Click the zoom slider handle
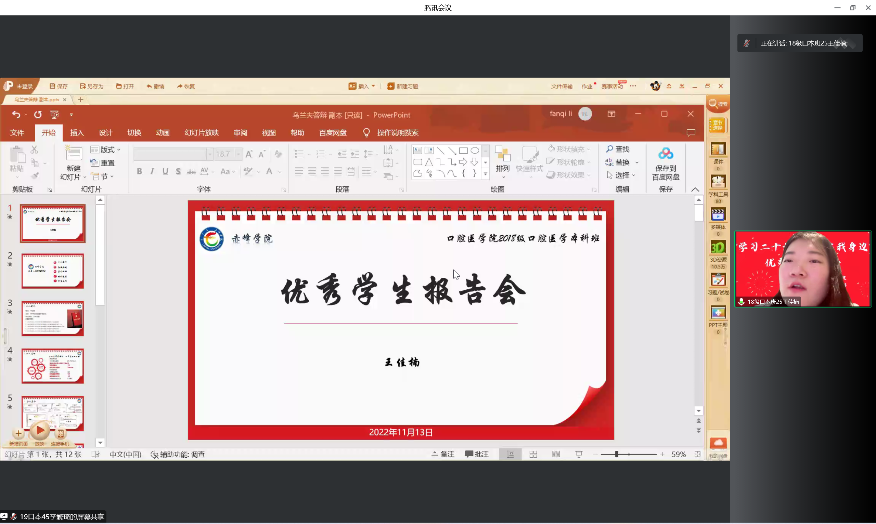Screen dimensions: 876x524 [x=616, y=454]
